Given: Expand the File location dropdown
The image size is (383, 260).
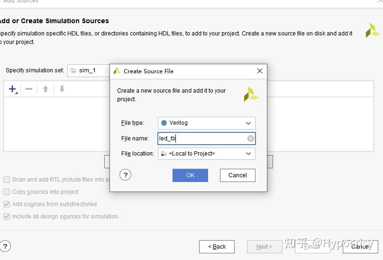Looking at the screenshot, I should coord(207,154).
